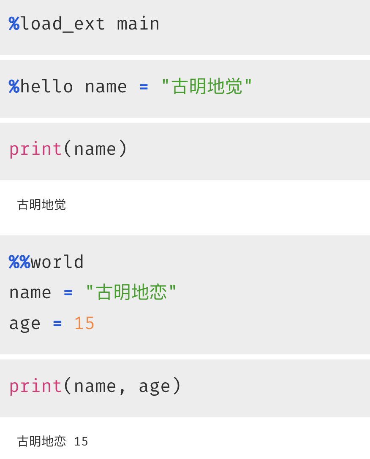Click the print(name) code cell

point(185,151)
